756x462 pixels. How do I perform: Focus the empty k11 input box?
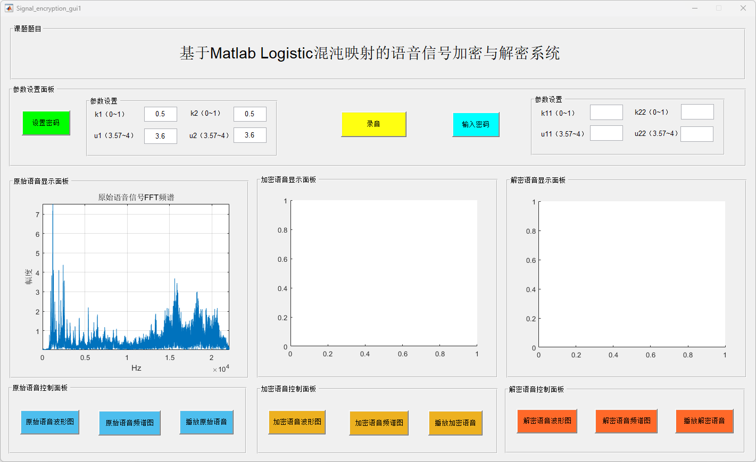point(606,113)
